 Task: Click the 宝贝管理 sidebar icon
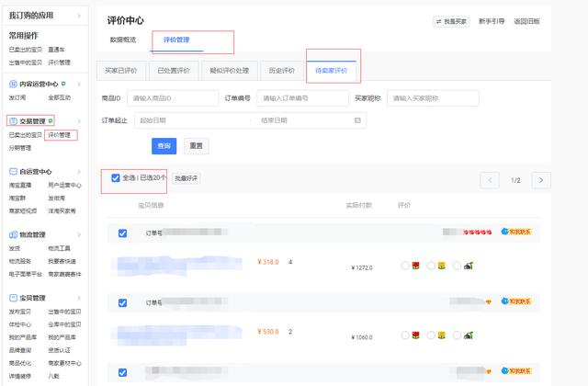(13, 298)
